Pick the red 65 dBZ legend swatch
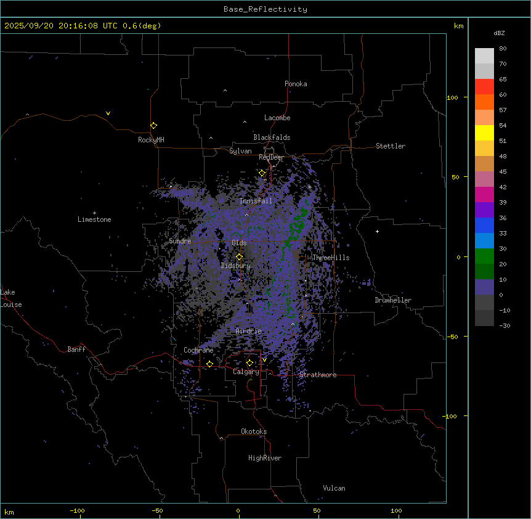The image size is (531, 519). [484, 87]
